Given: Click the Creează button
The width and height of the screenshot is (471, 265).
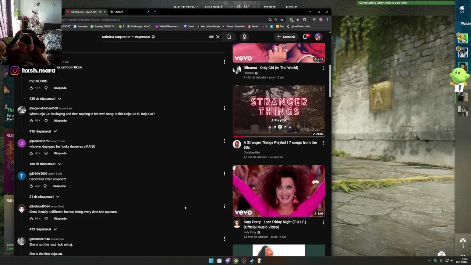Looking at the screenshot, I should 286,37.
